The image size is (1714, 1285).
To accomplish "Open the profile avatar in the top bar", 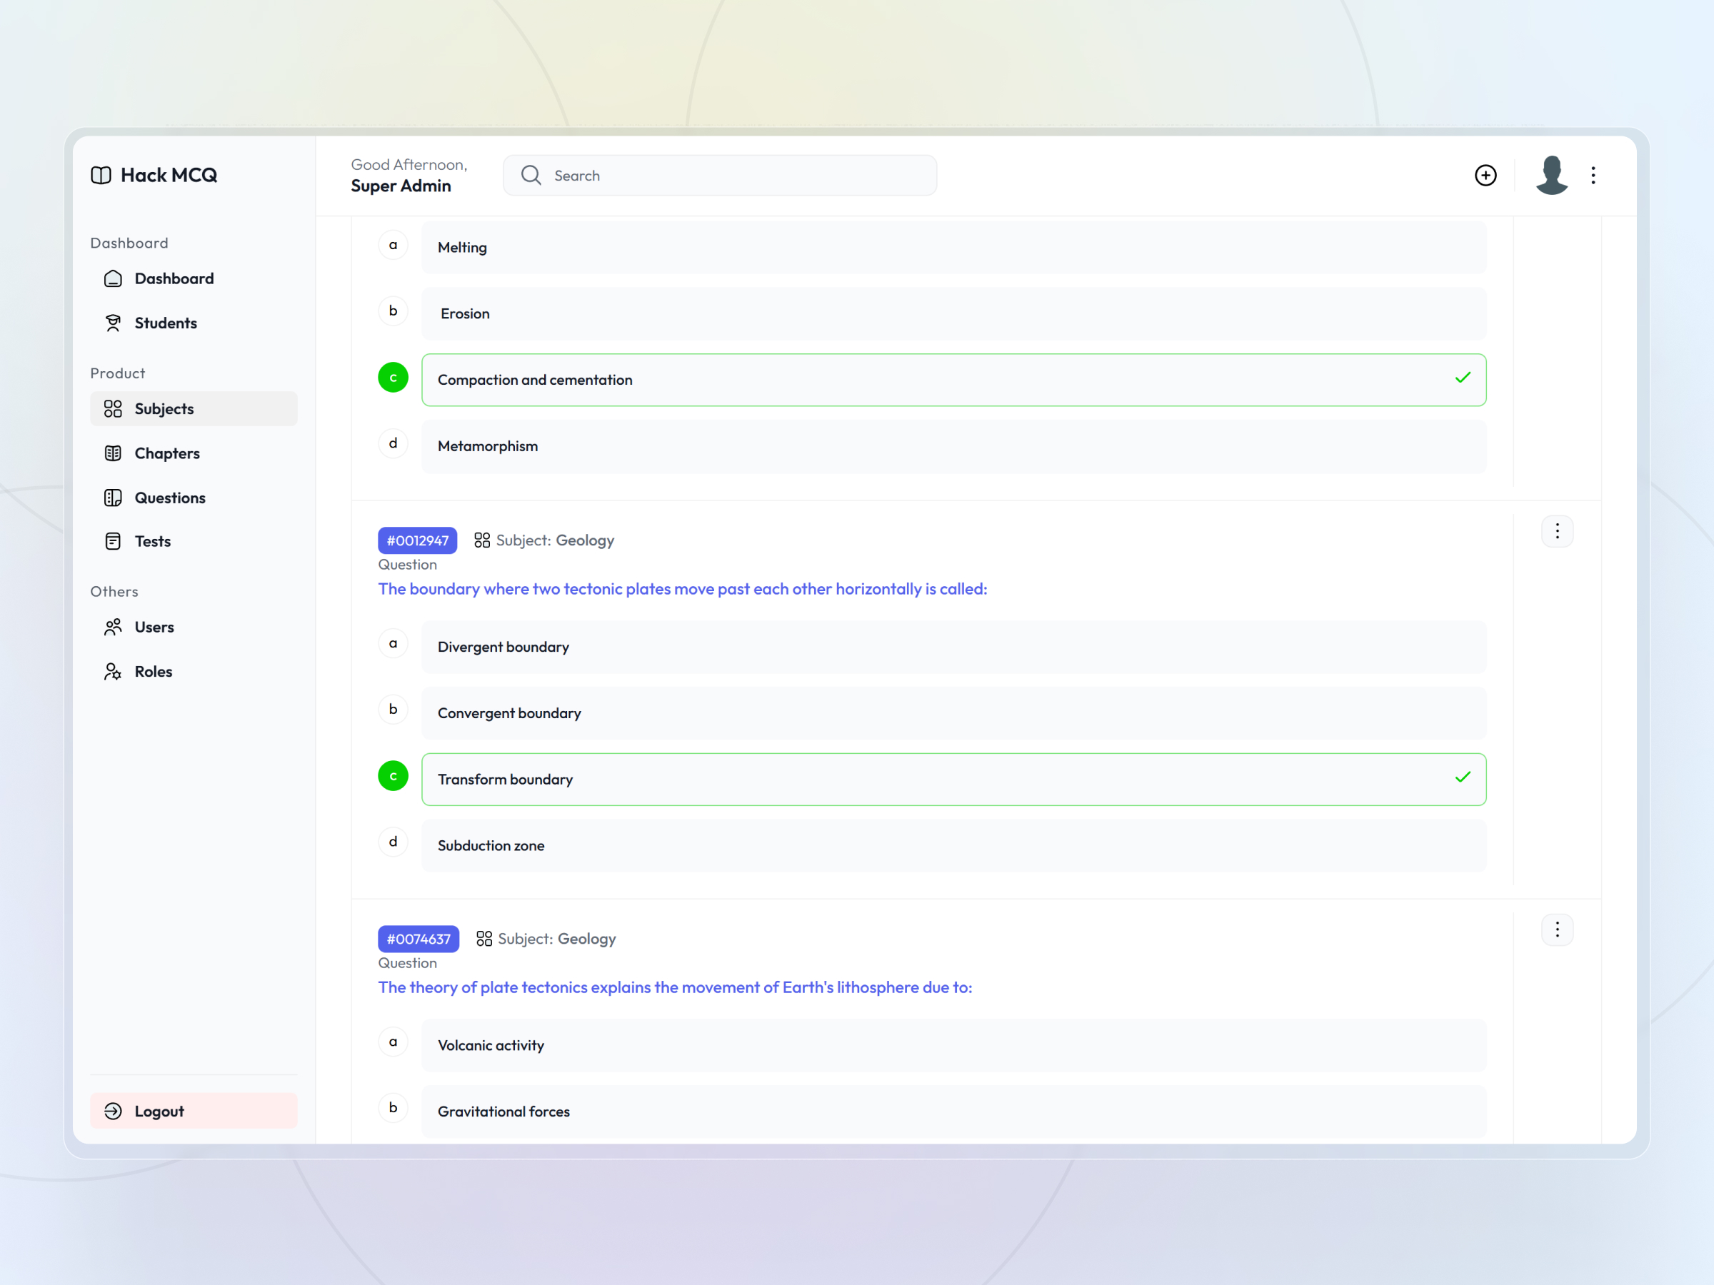I will [1551, 175].
